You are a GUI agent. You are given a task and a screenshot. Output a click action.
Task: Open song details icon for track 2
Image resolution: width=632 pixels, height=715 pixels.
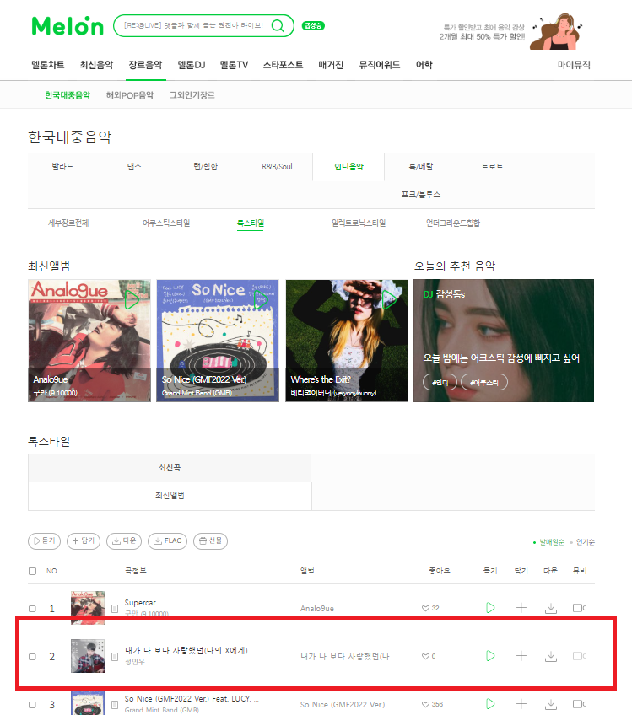click(115, 657)
